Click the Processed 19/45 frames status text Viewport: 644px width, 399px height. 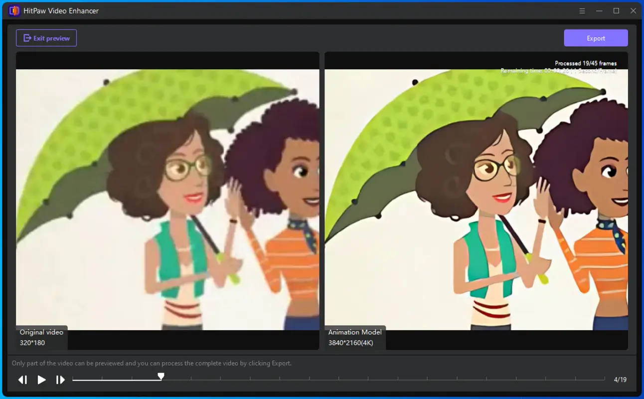[x=585, y=63]
